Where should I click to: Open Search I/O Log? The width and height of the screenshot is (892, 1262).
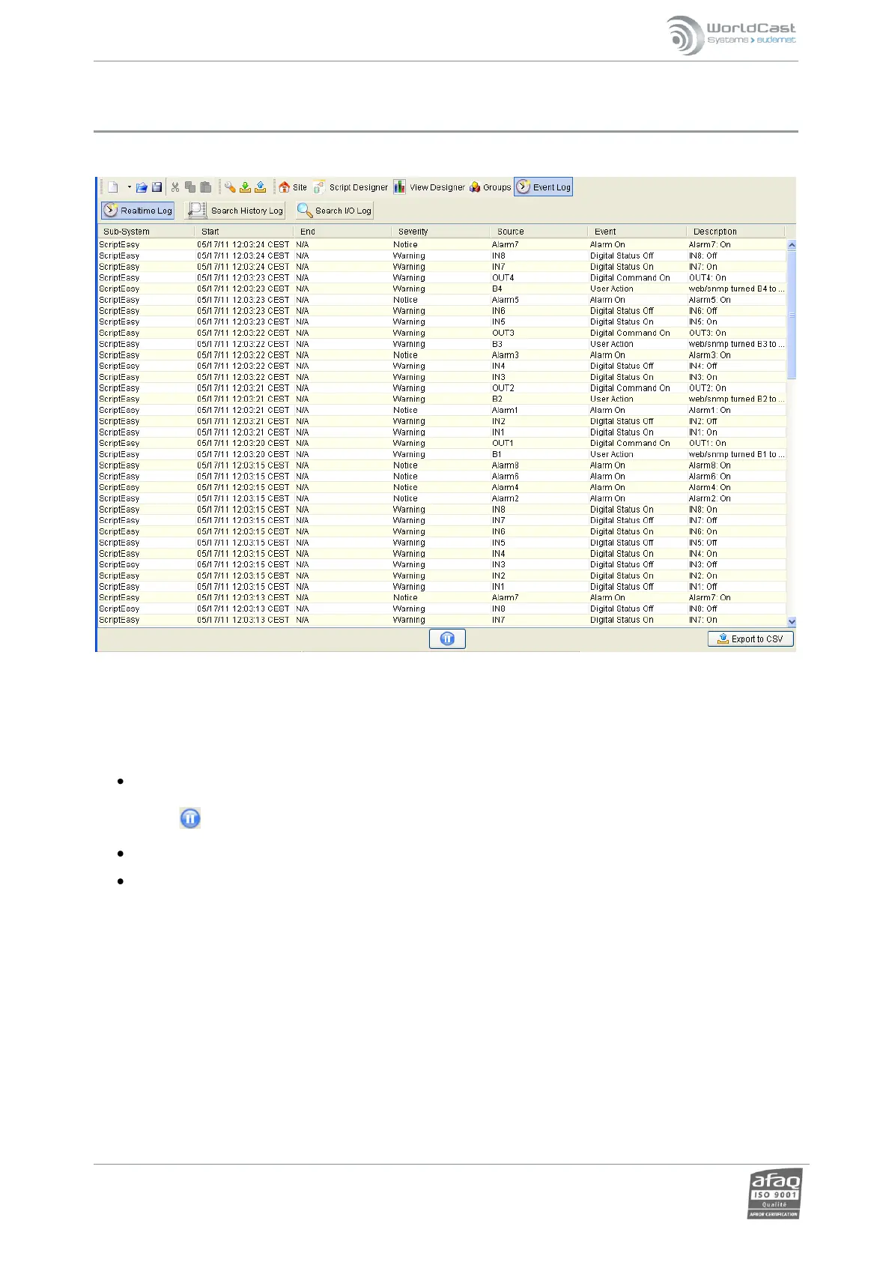tap(334, 211)
